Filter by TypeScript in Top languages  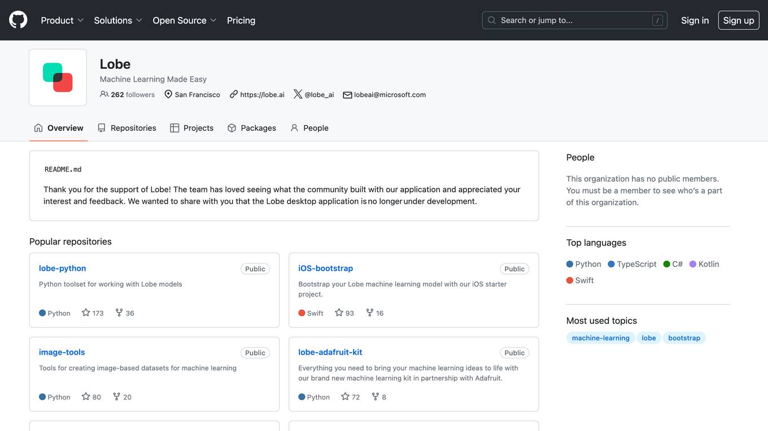632,264
